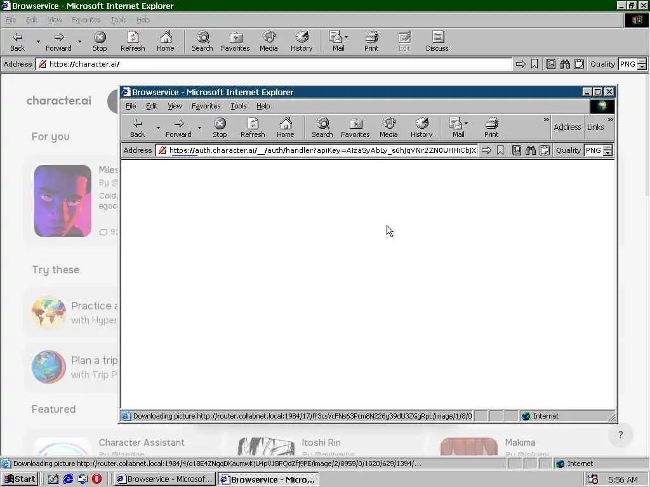The image size is (650, 487).
Task: Open History in the front window toolbar
Action: 421,127
